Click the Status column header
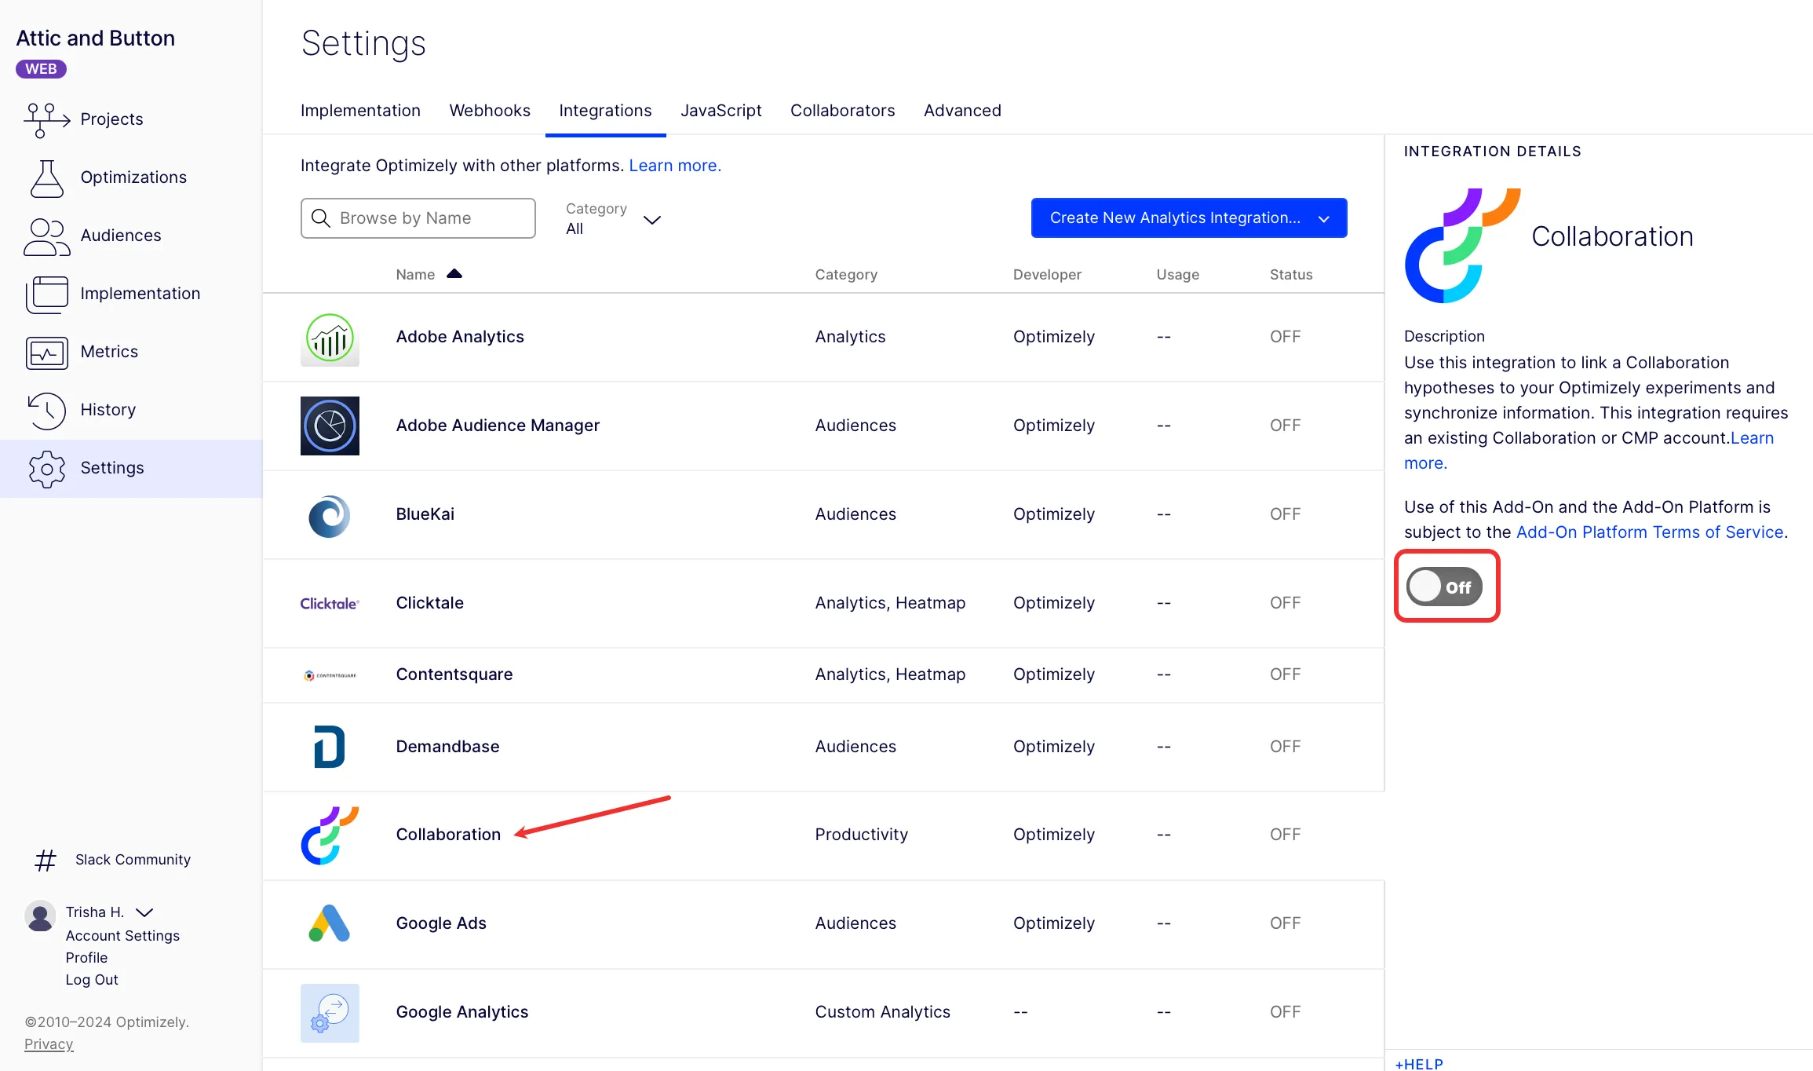The image size is (1813, 1071). click(x=1291, y=275)
